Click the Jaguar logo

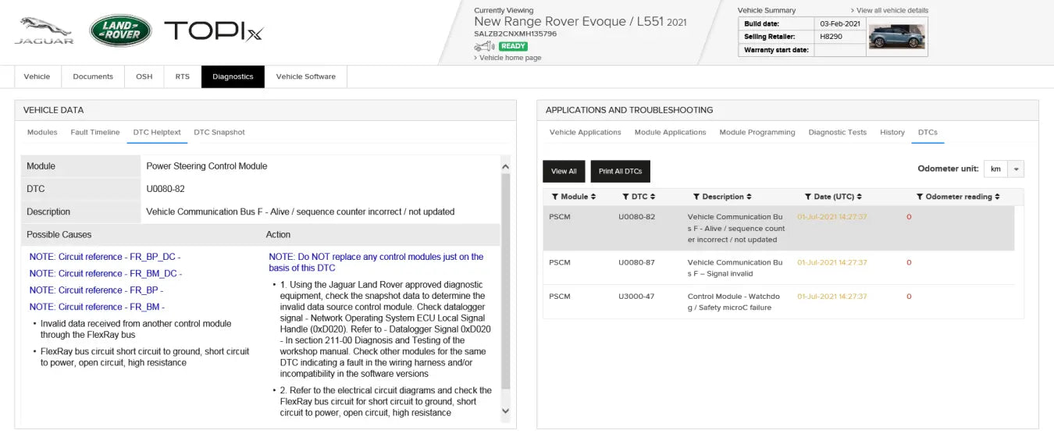click(44, 30)
